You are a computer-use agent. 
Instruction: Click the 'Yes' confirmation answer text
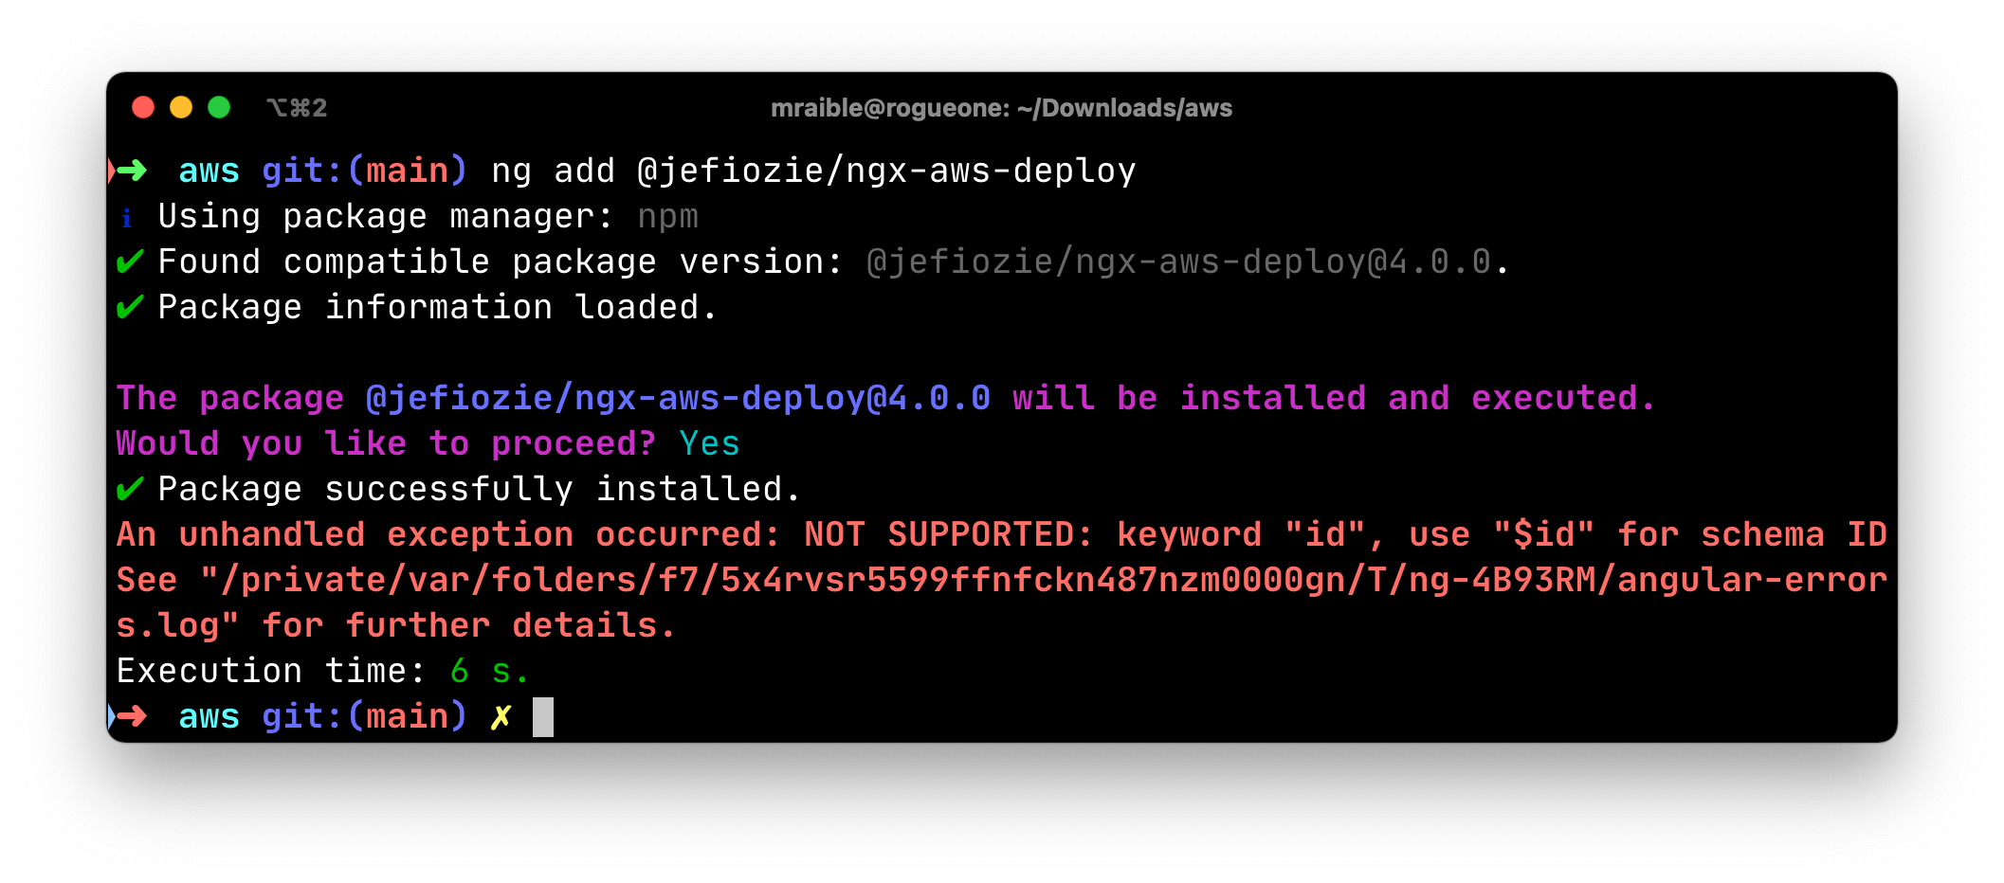coord(709,443)
